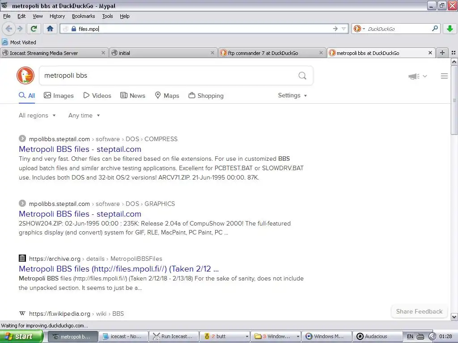Open Metropoli BBS files result under COMPRESS

click(x=80, y=149)
